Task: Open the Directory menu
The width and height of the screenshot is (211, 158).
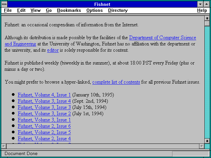Action: (x=118, y=11)
